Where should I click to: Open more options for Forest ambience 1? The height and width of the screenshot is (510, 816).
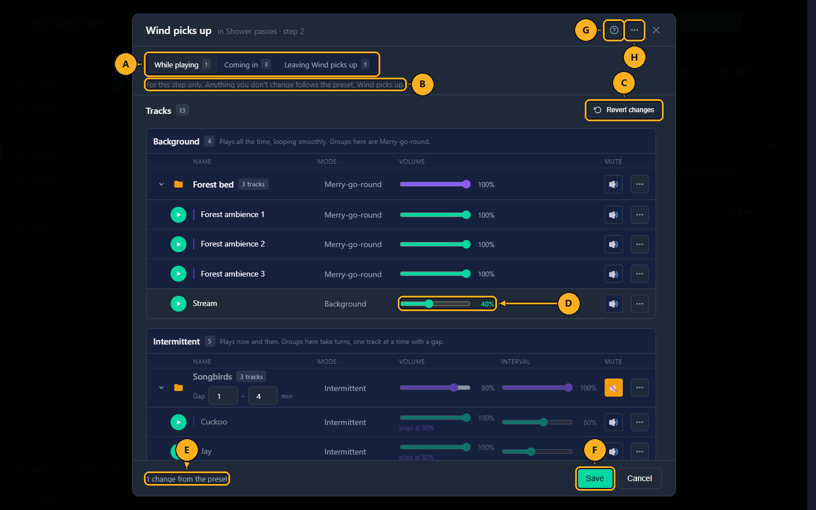point(639,215)
